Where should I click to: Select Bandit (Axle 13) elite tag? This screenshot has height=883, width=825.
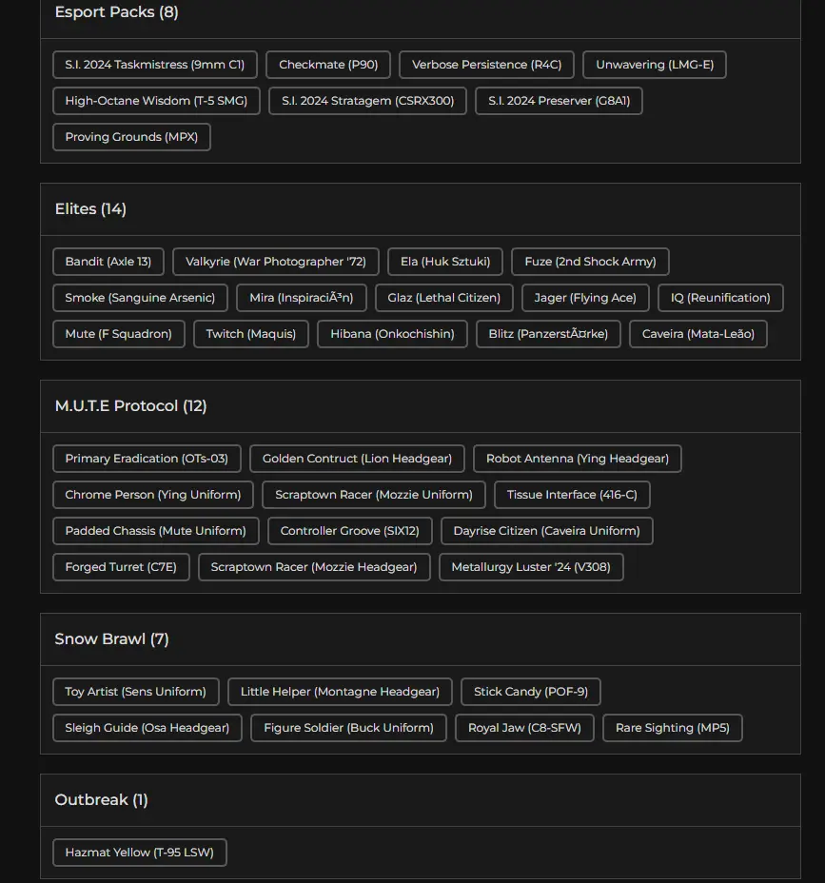click(x=108, y=262)
